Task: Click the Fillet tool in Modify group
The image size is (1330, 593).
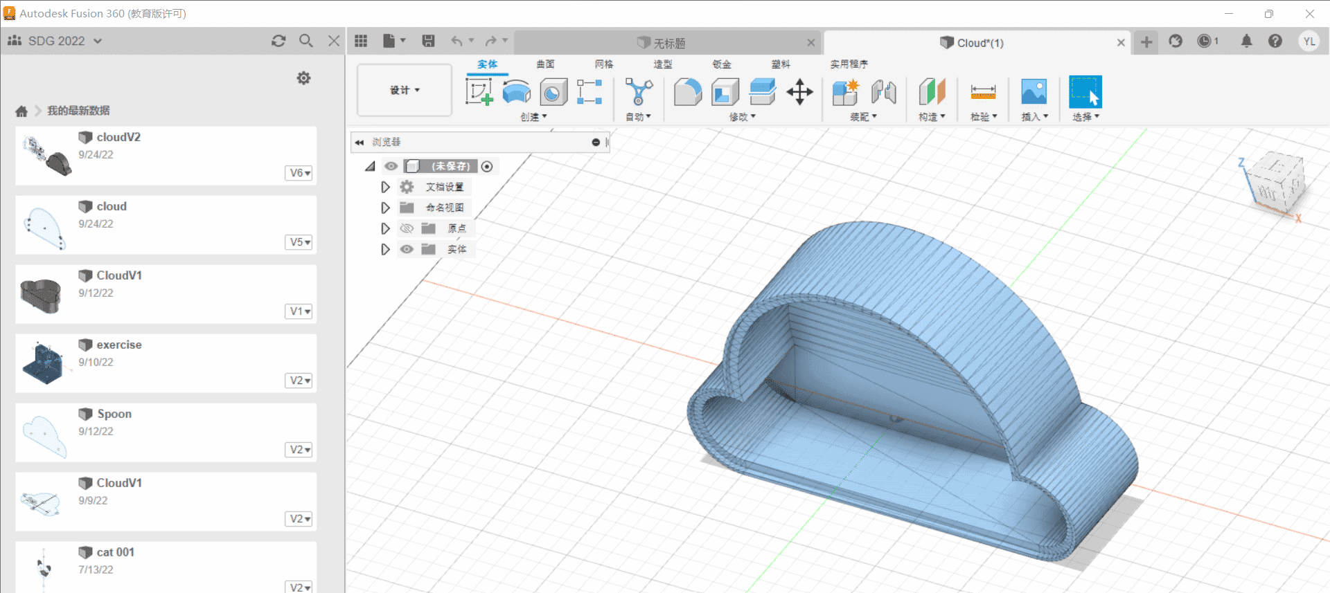Action: [688, 91]
